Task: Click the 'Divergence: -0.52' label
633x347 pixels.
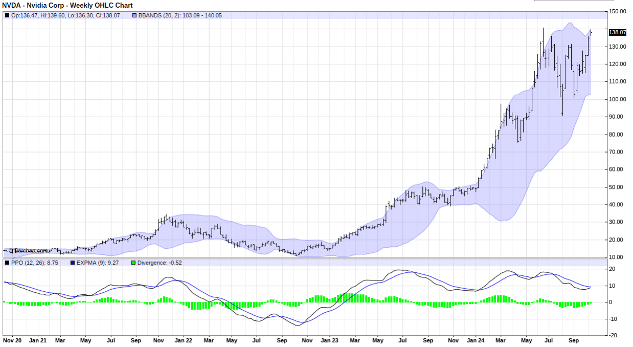Action: [160, 263]
